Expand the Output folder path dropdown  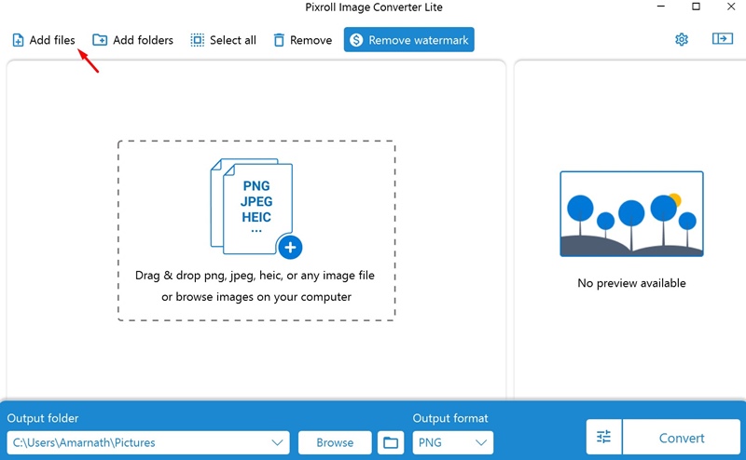point(148,442)
